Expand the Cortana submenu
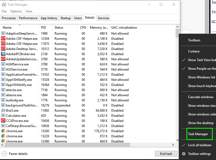The height and width of the screenshot is (160, 216). 193,51
